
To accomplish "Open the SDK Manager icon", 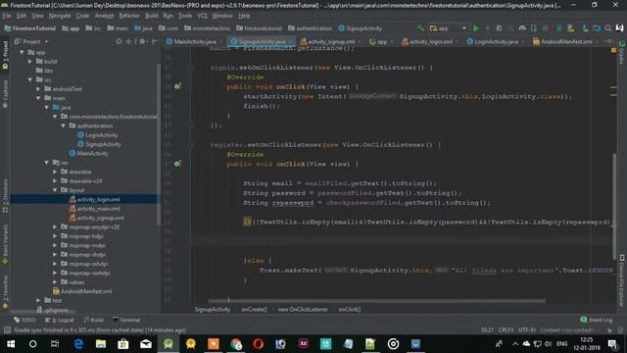I will pos(585,28).
